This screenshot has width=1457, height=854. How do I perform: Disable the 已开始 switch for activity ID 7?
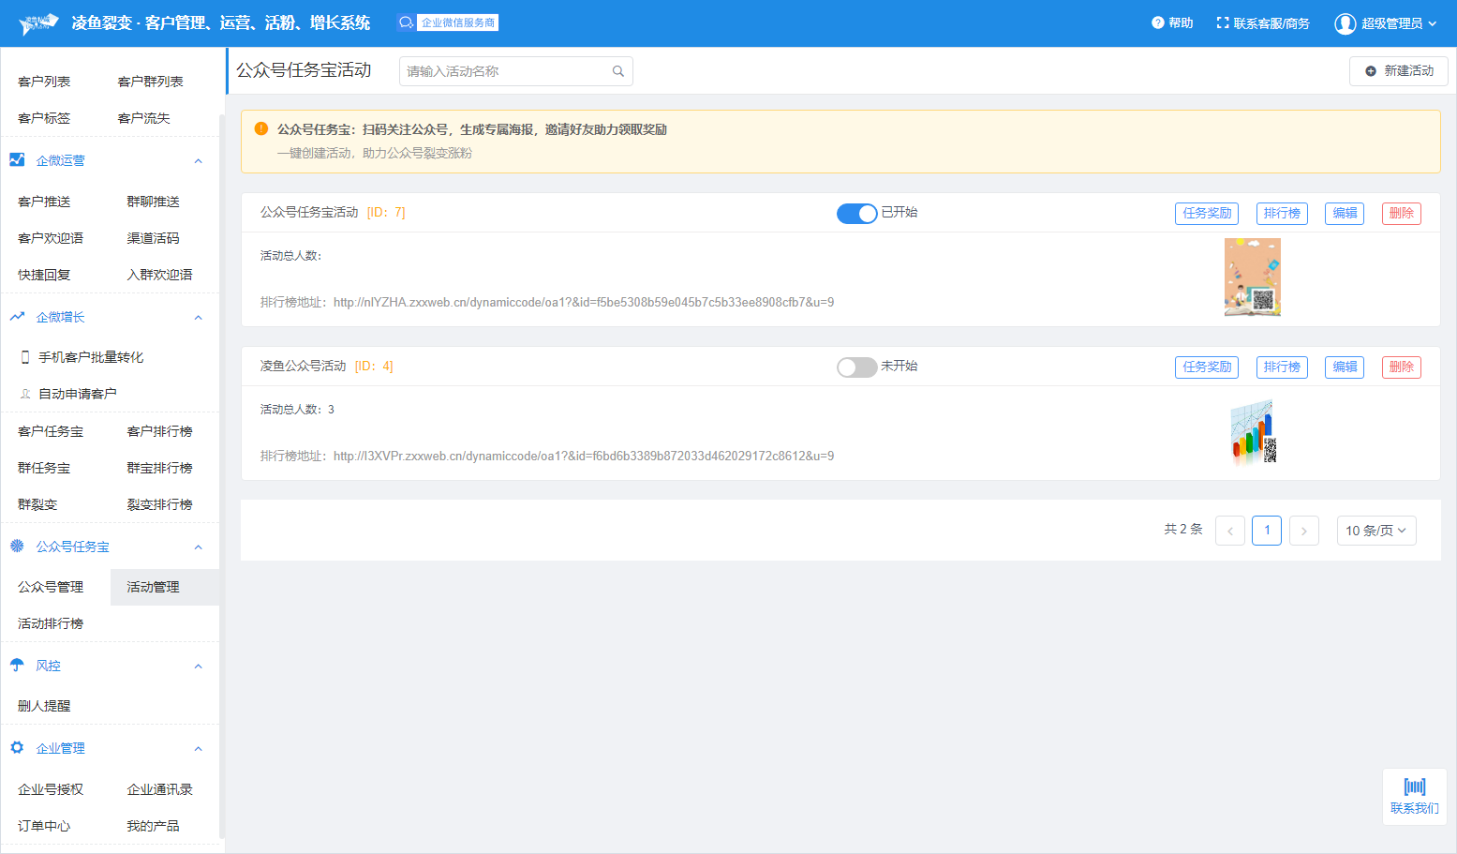856,214
